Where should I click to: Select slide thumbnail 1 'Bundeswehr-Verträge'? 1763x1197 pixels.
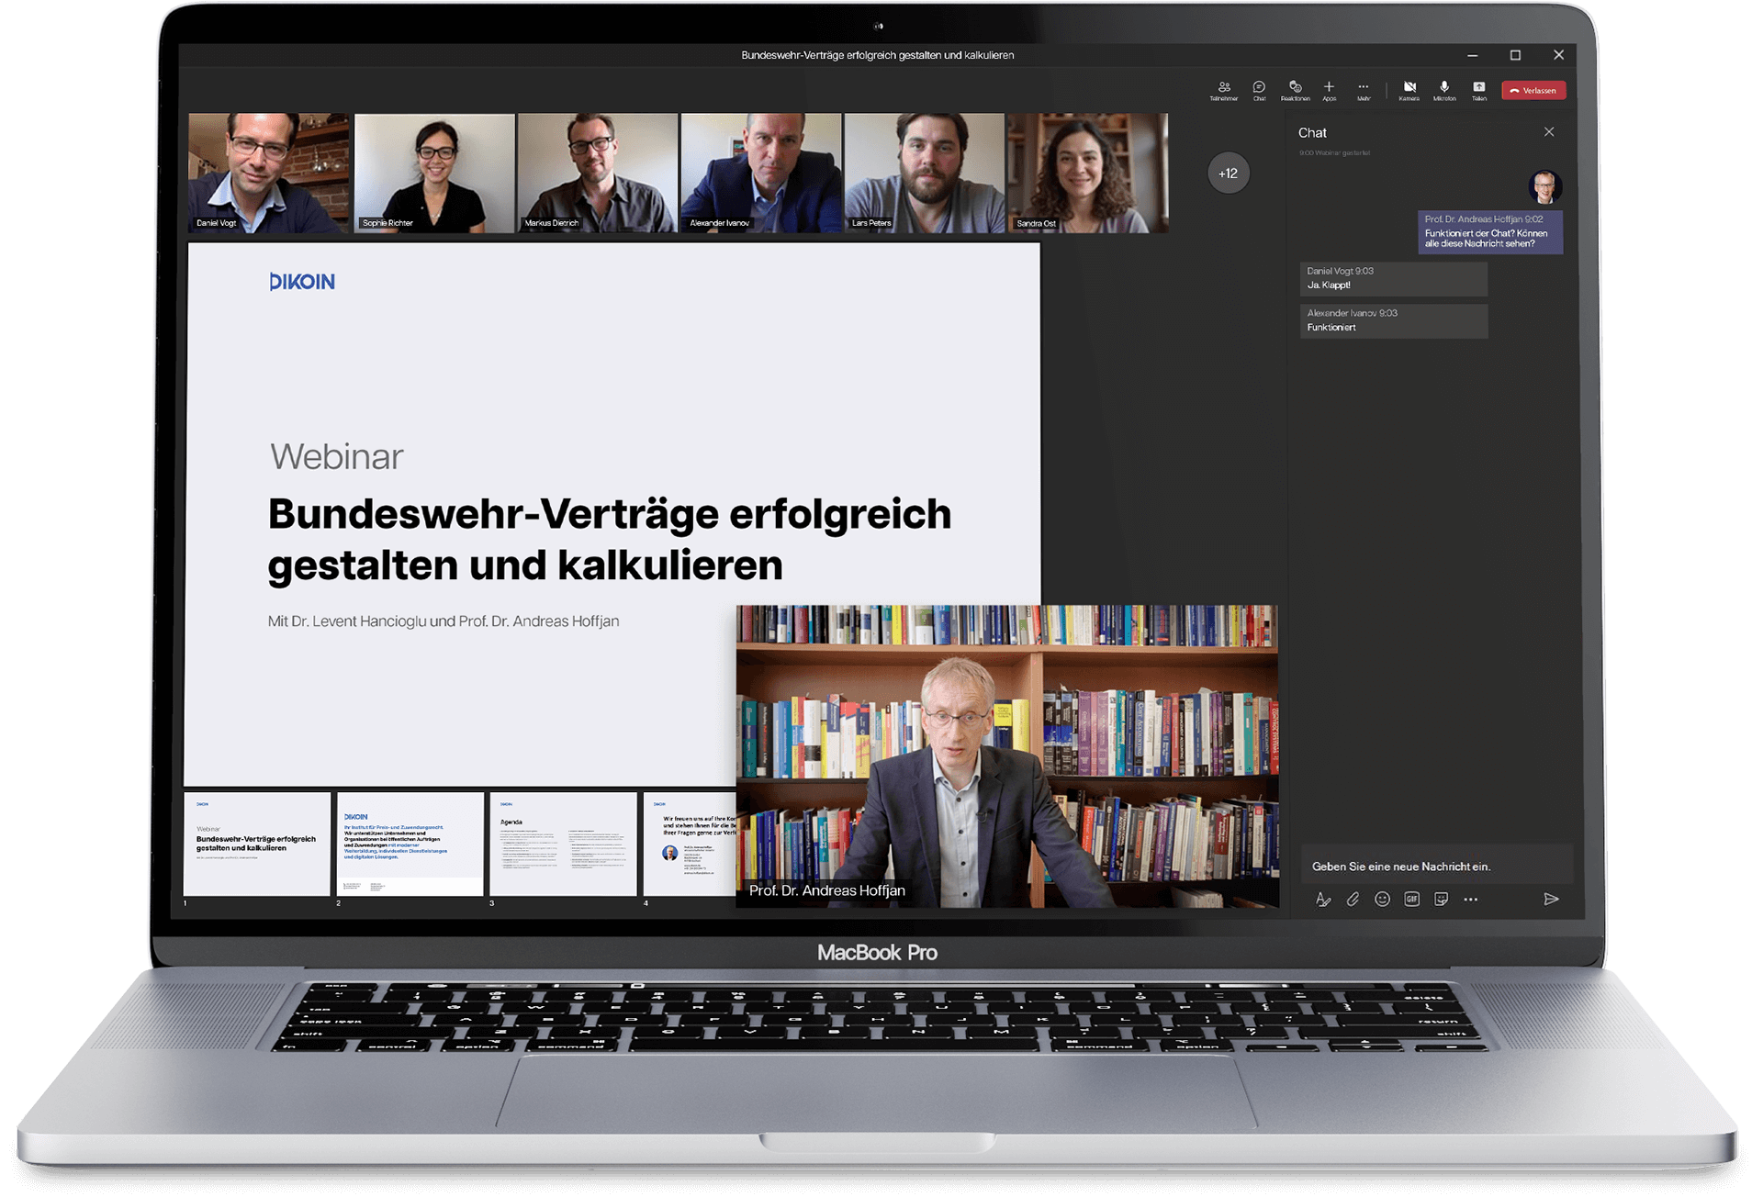coord(256,844)
